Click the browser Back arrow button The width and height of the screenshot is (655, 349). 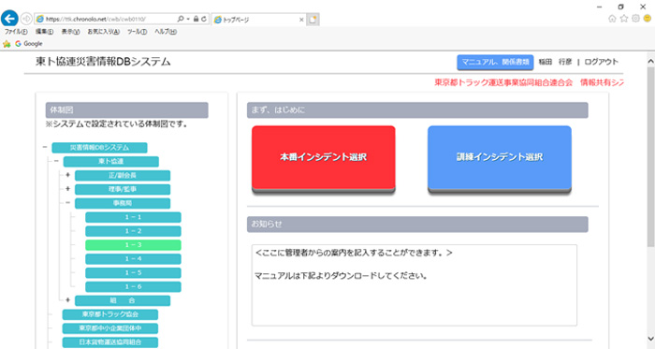tap(9, 19)
